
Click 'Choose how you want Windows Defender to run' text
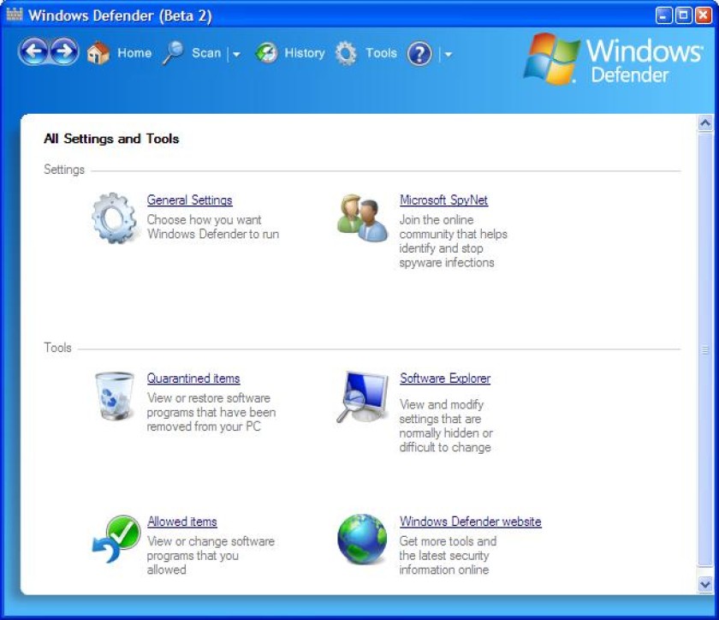click(213, 227)
